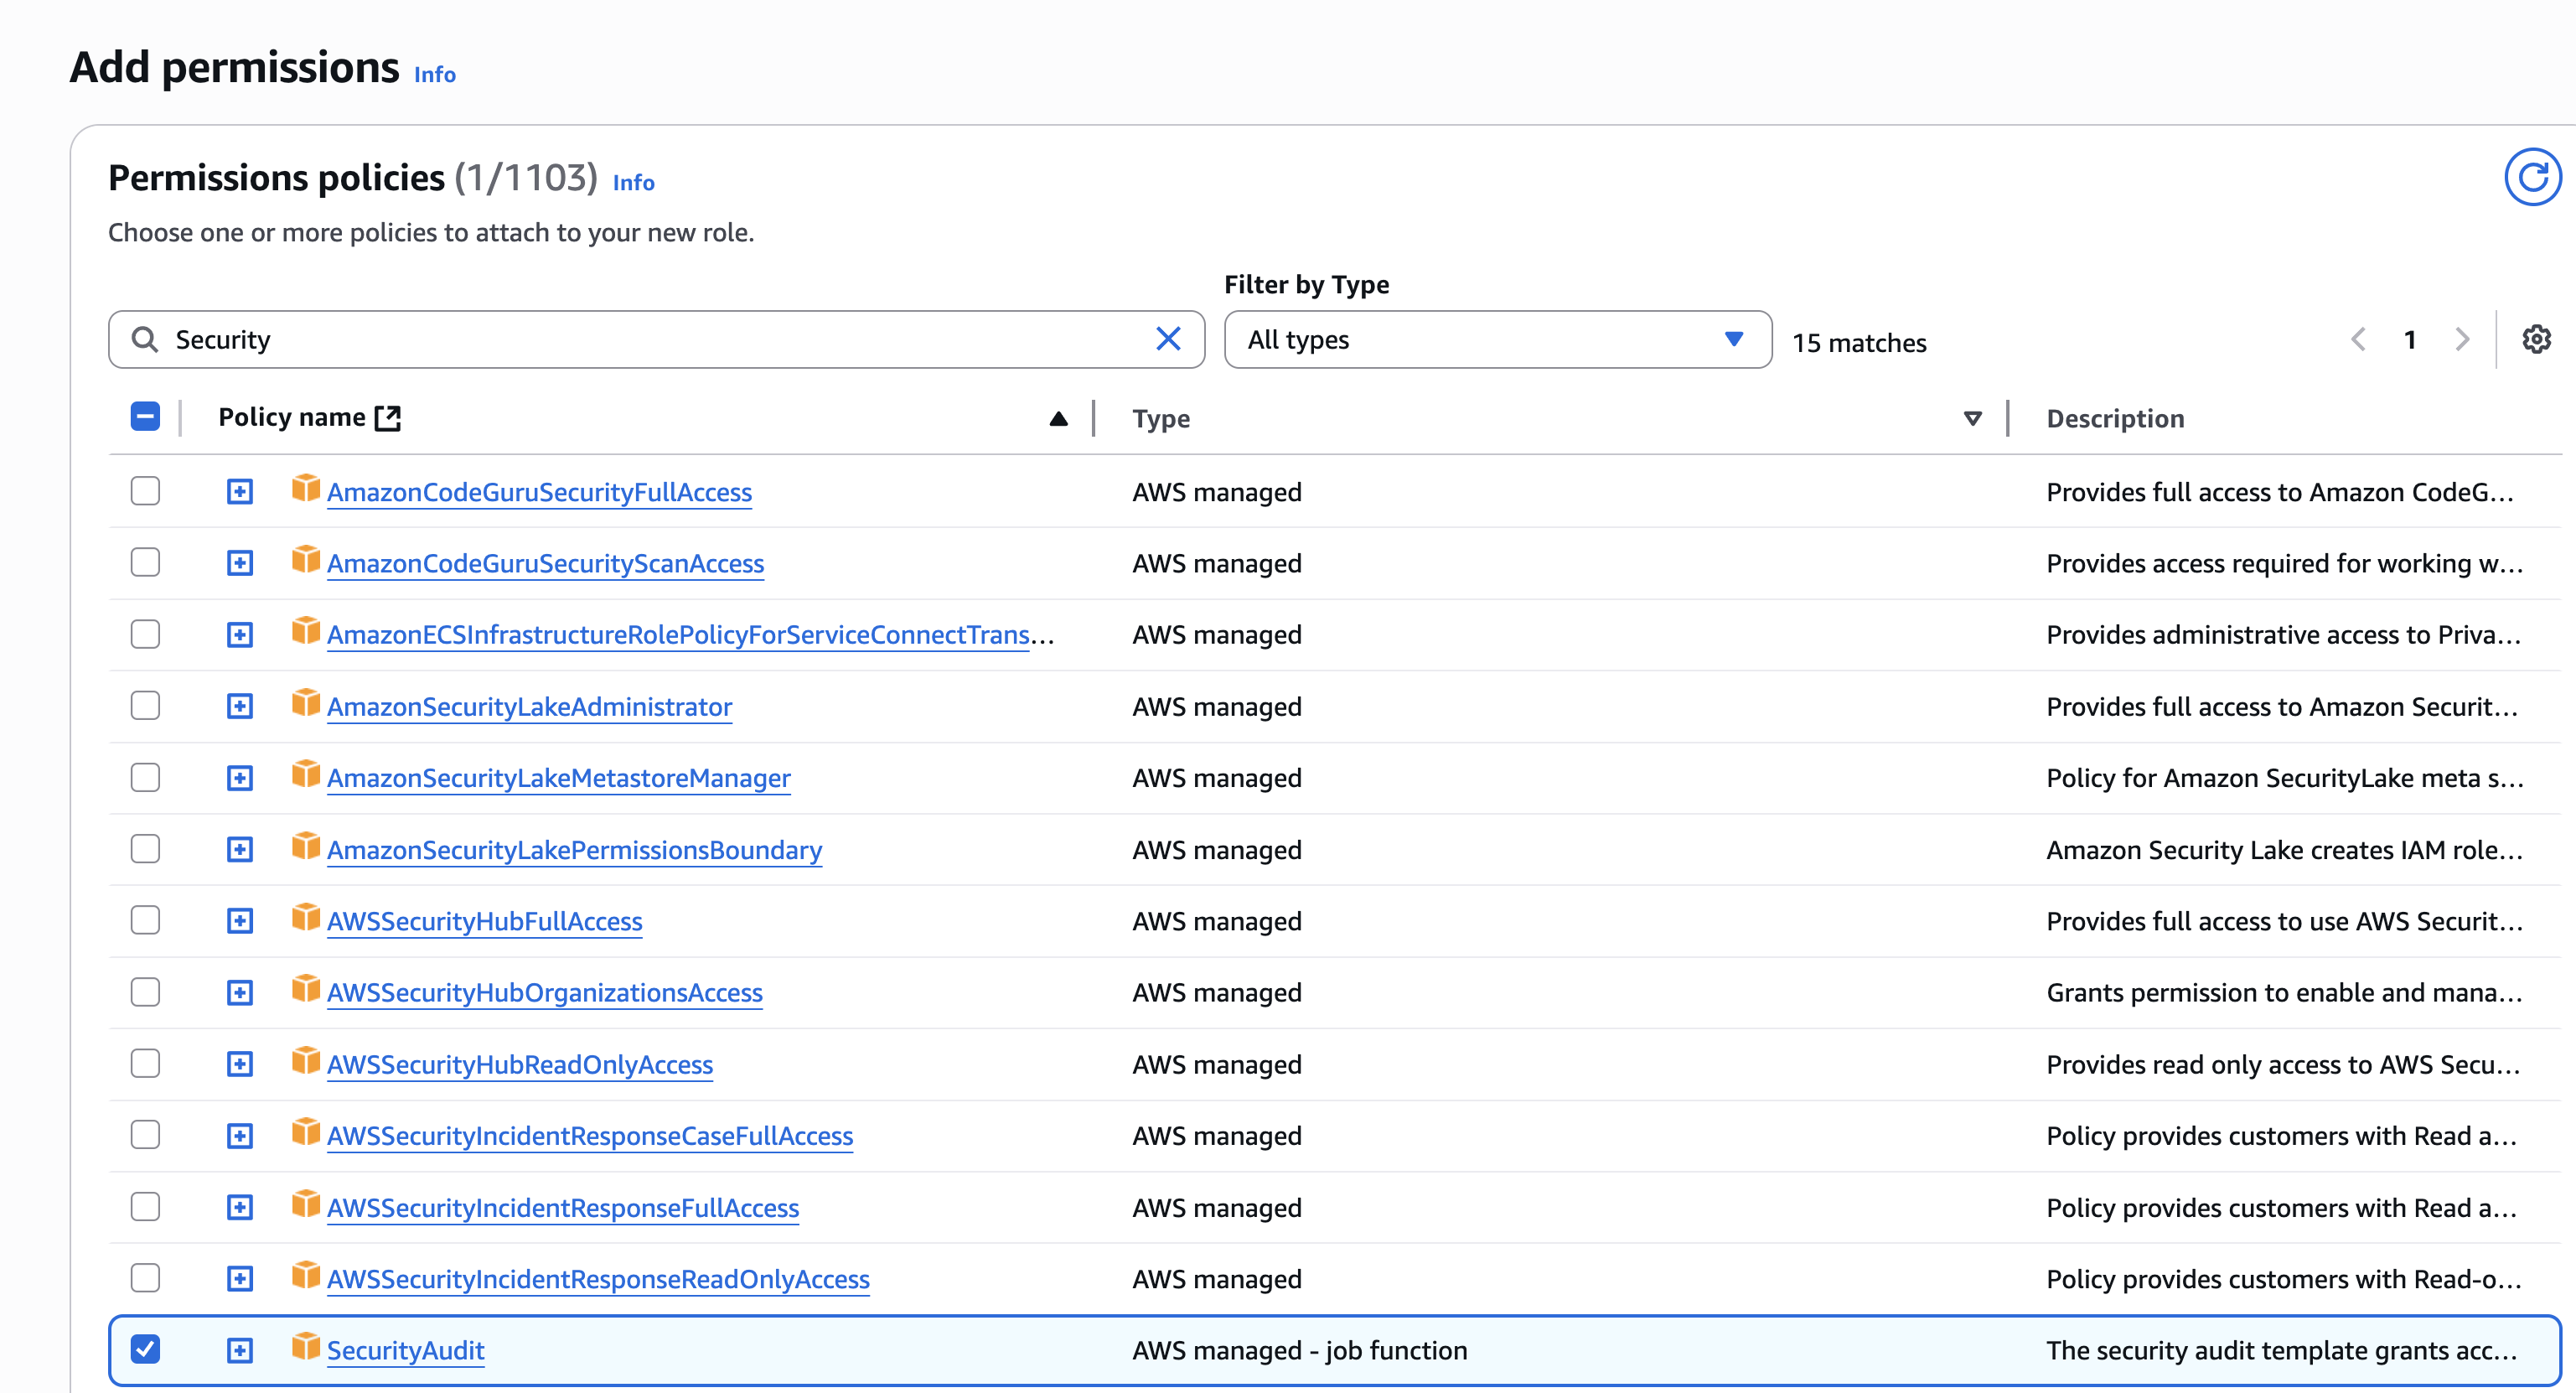The width and height of the screenshot is (2576, 1393).
Task: Check the AWSSecurityHubFullAccess policy checkbox
Action: tap(145, 920)
